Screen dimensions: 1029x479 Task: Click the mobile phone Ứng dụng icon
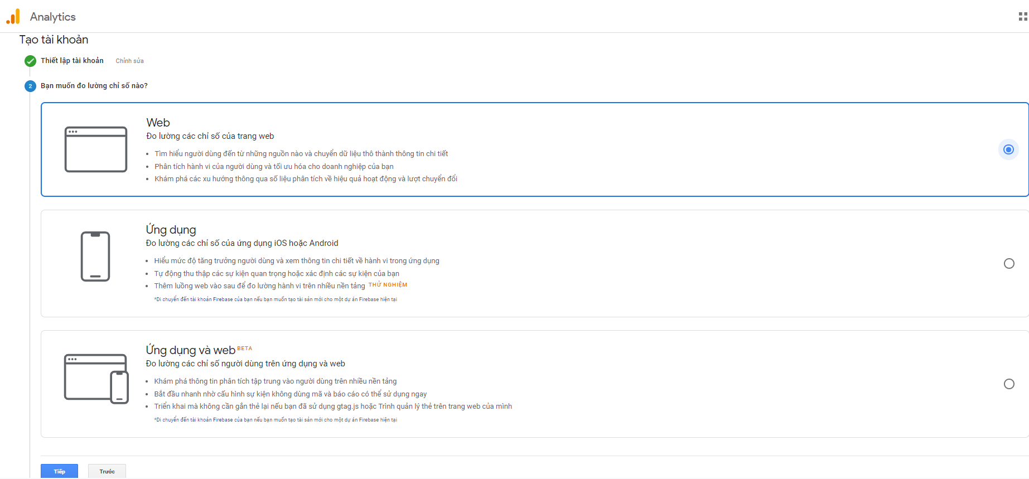coord(95,257)
